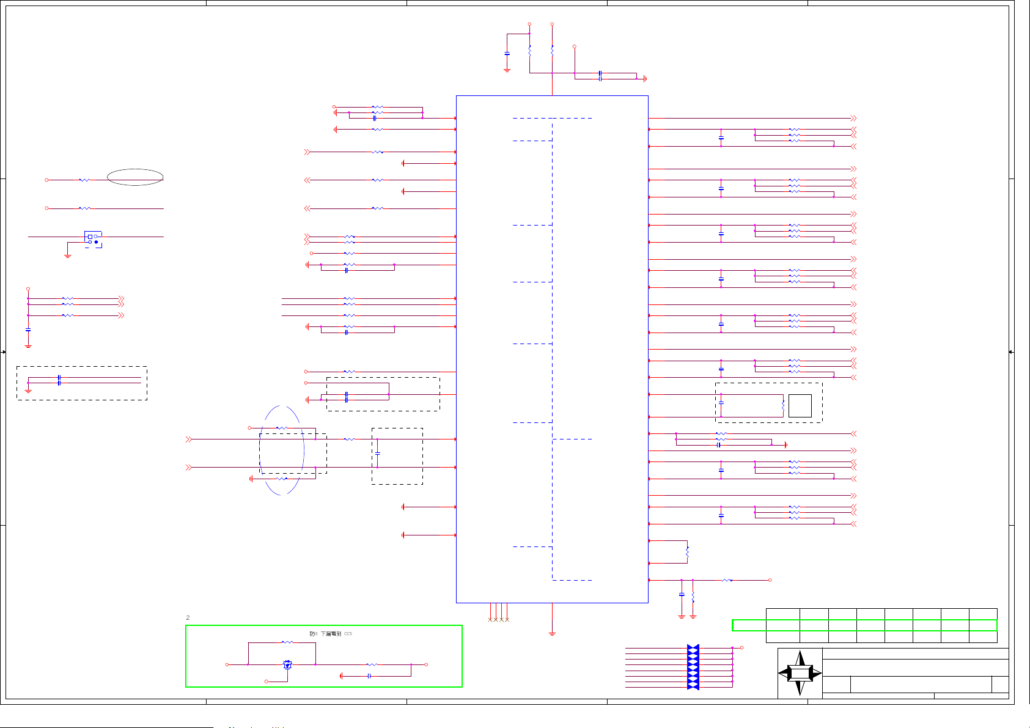Click the solid ellipse annotation over the wire
The image size is (1030, 728).
coord(135,177)
